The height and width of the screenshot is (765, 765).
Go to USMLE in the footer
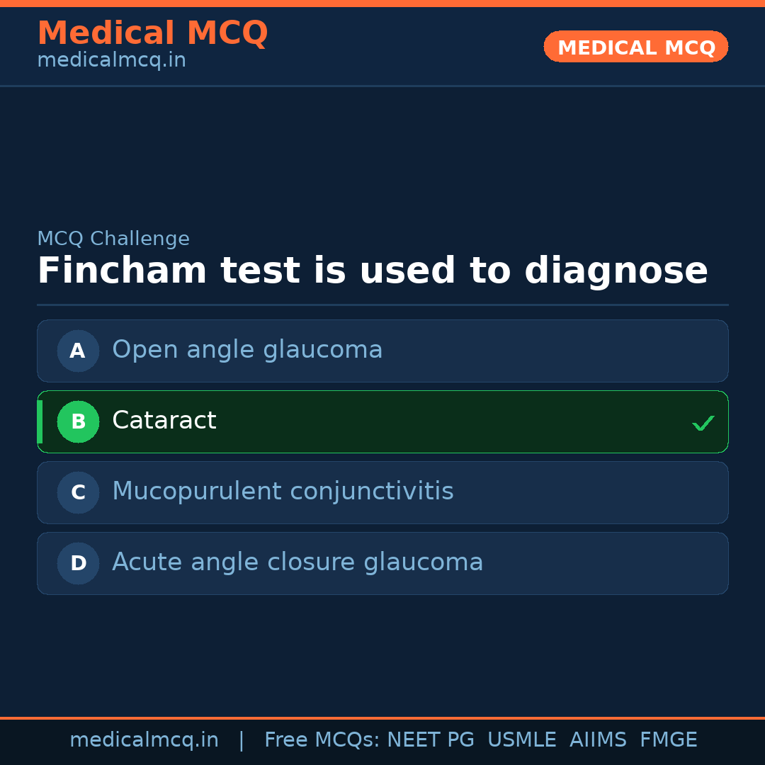click(x=521, y=740)
